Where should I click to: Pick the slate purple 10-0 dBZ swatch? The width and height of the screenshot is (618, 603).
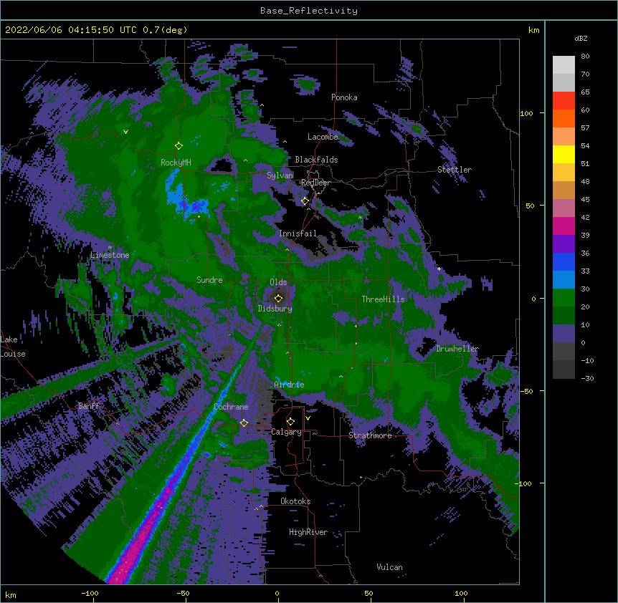(x=564, y=334)
